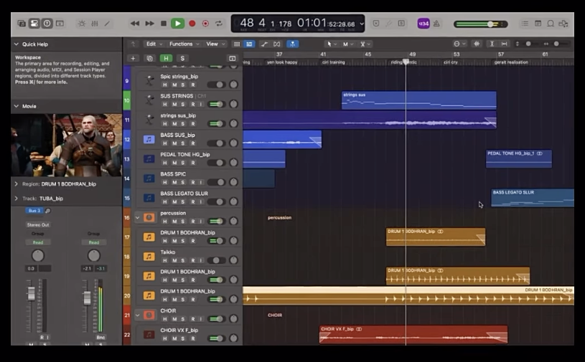Click the Taikko track icon

tap(149, 256)
